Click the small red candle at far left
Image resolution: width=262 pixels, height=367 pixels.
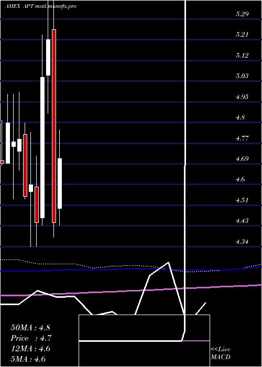(2, 162)
